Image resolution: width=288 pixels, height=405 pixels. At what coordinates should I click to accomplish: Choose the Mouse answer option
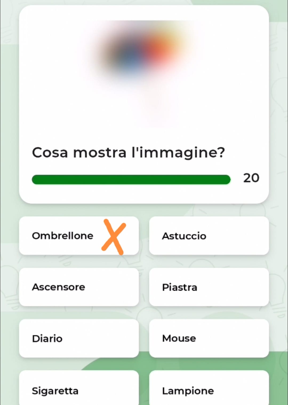209,338
